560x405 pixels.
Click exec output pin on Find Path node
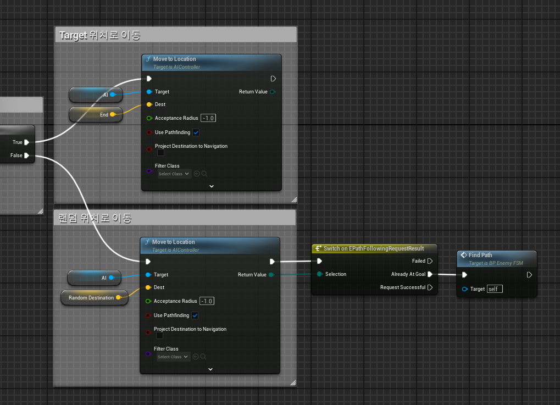pyautogui.click(x=529, y=275)
